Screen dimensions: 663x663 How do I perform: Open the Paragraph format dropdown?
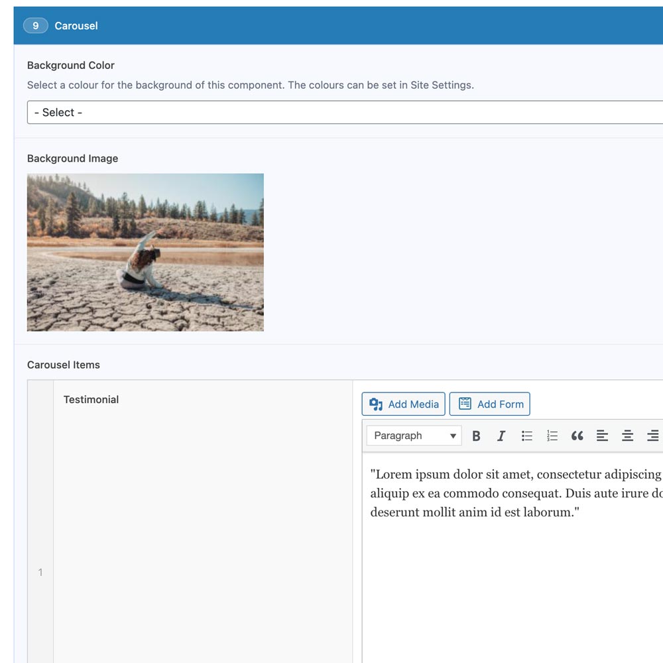(414, 436)
